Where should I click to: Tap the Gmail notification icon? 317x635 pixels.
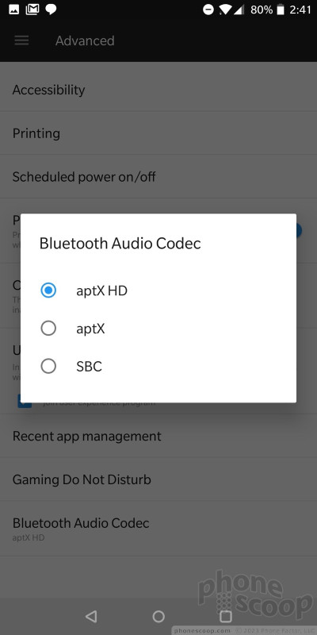(32, 10)
